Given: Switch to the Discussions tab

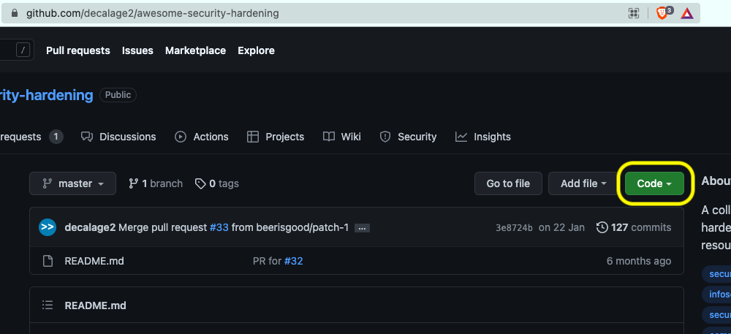Looking at the screenshot, I should click(x=118, y=137).
